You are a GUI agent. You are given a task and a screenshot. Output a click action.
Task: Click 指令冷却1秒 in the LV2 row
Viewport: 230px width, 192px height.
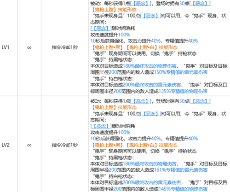(x=65, y=145)
